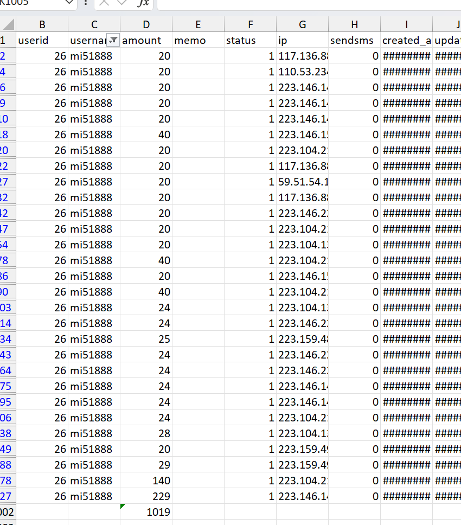Click the Insert Function fx icon
The height and width of the screenshot is (525, 461).
pyautogui.click(x=143, y=3)
